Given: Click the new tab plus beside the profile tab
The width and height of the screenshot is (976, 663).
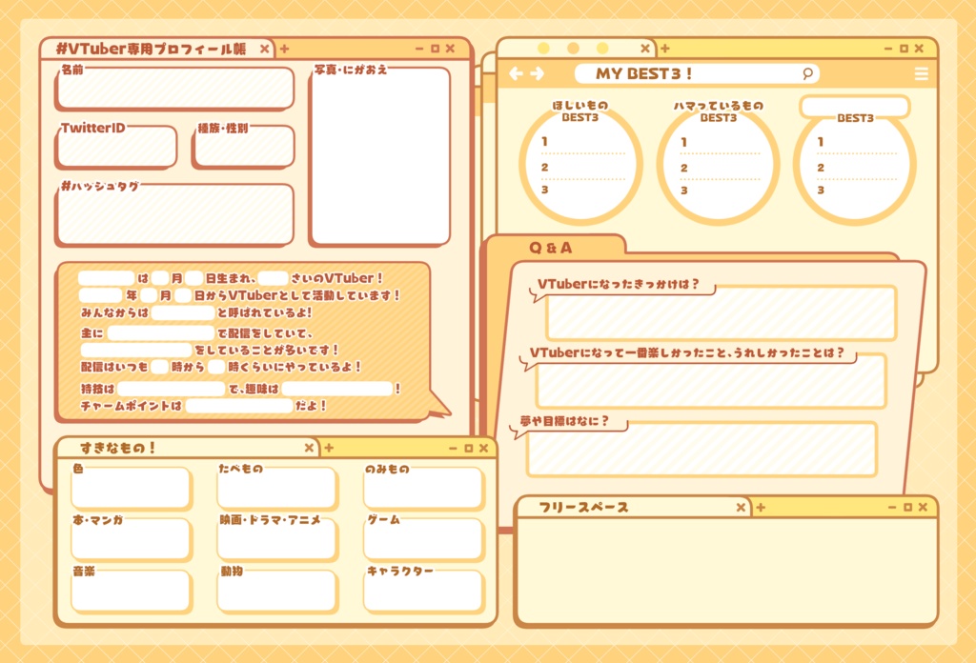Looking at the screenshot, I should click(285, 47).
